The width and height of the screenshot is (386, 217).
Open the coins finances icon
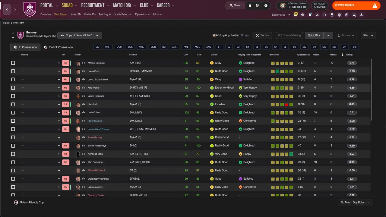pos(339,15)
